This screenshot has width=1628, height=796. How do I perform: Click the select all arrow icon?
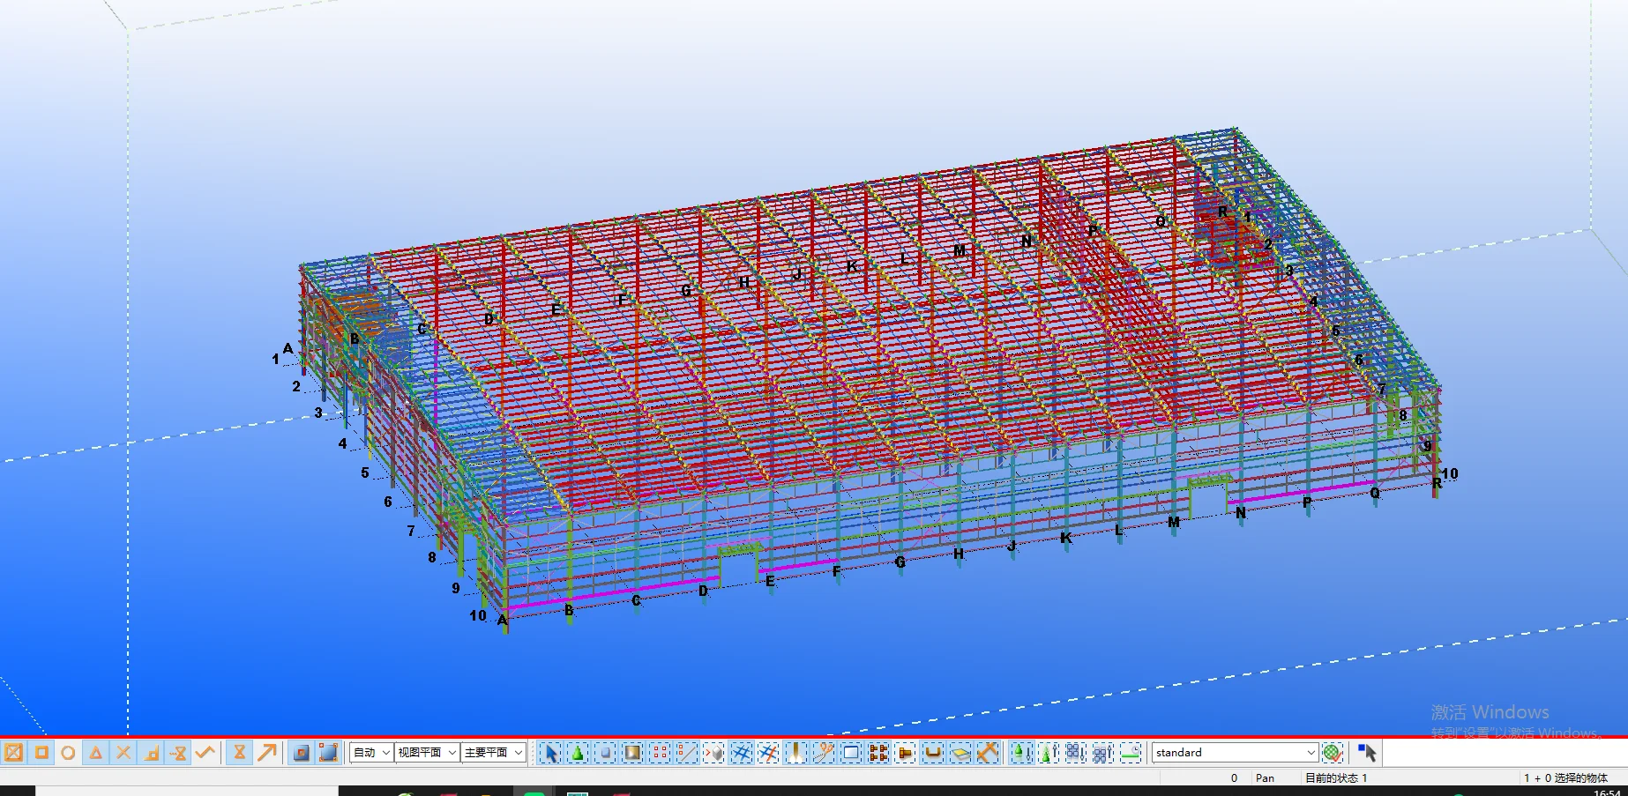549,753
